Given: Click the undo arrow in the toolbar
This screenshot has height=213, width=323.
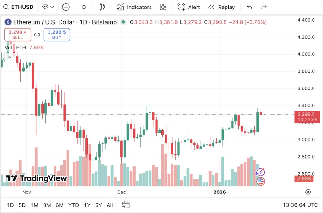Looking at the screenshot, I should [x=249, y=7].
